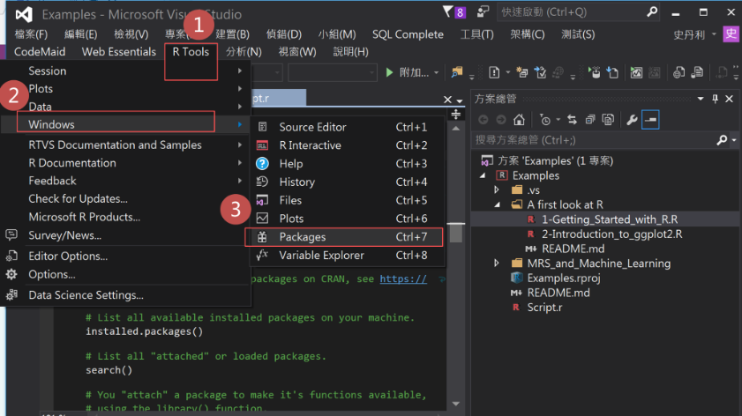The width and height of the screenshot is (742, 416).
Task: Open the editor tab list dropdown arrow
Action: click(460, 100)
